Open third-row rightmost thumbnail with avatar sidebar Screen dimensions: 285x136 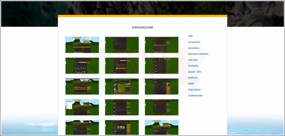tap(162, 87)
